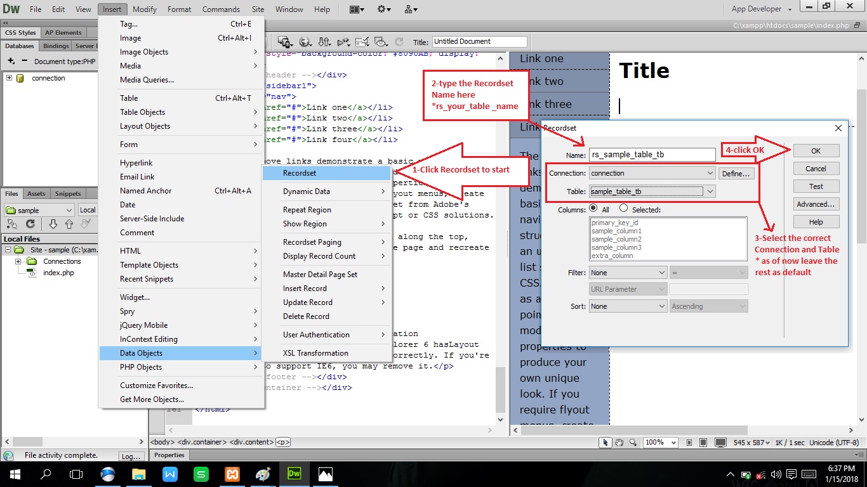
Task: Switch to desktop size view icon
Action: [720, 443]
